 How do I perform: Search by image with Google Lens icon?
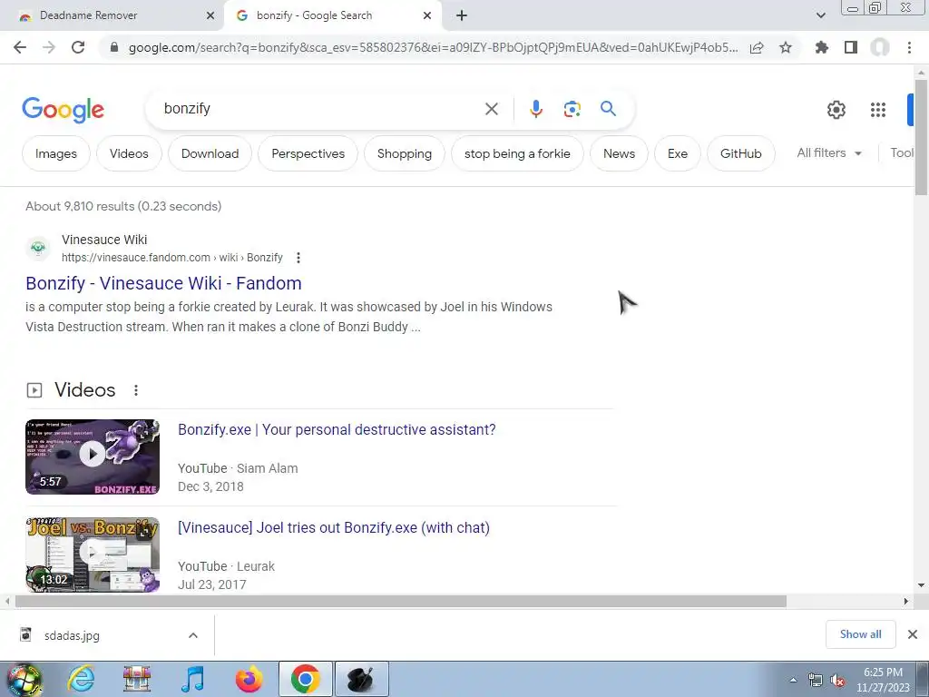[572, 109]
